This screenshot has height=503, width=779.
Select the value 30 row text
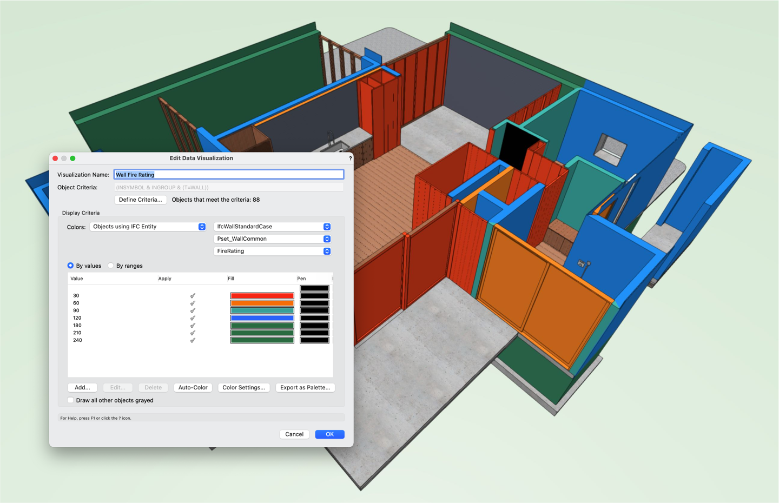[x=76, y=296]
